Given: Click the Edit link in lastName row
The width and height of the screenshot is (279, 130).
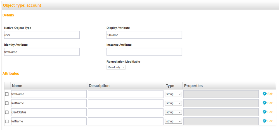Looking at the screenshot, I should [x=270, y=103].
